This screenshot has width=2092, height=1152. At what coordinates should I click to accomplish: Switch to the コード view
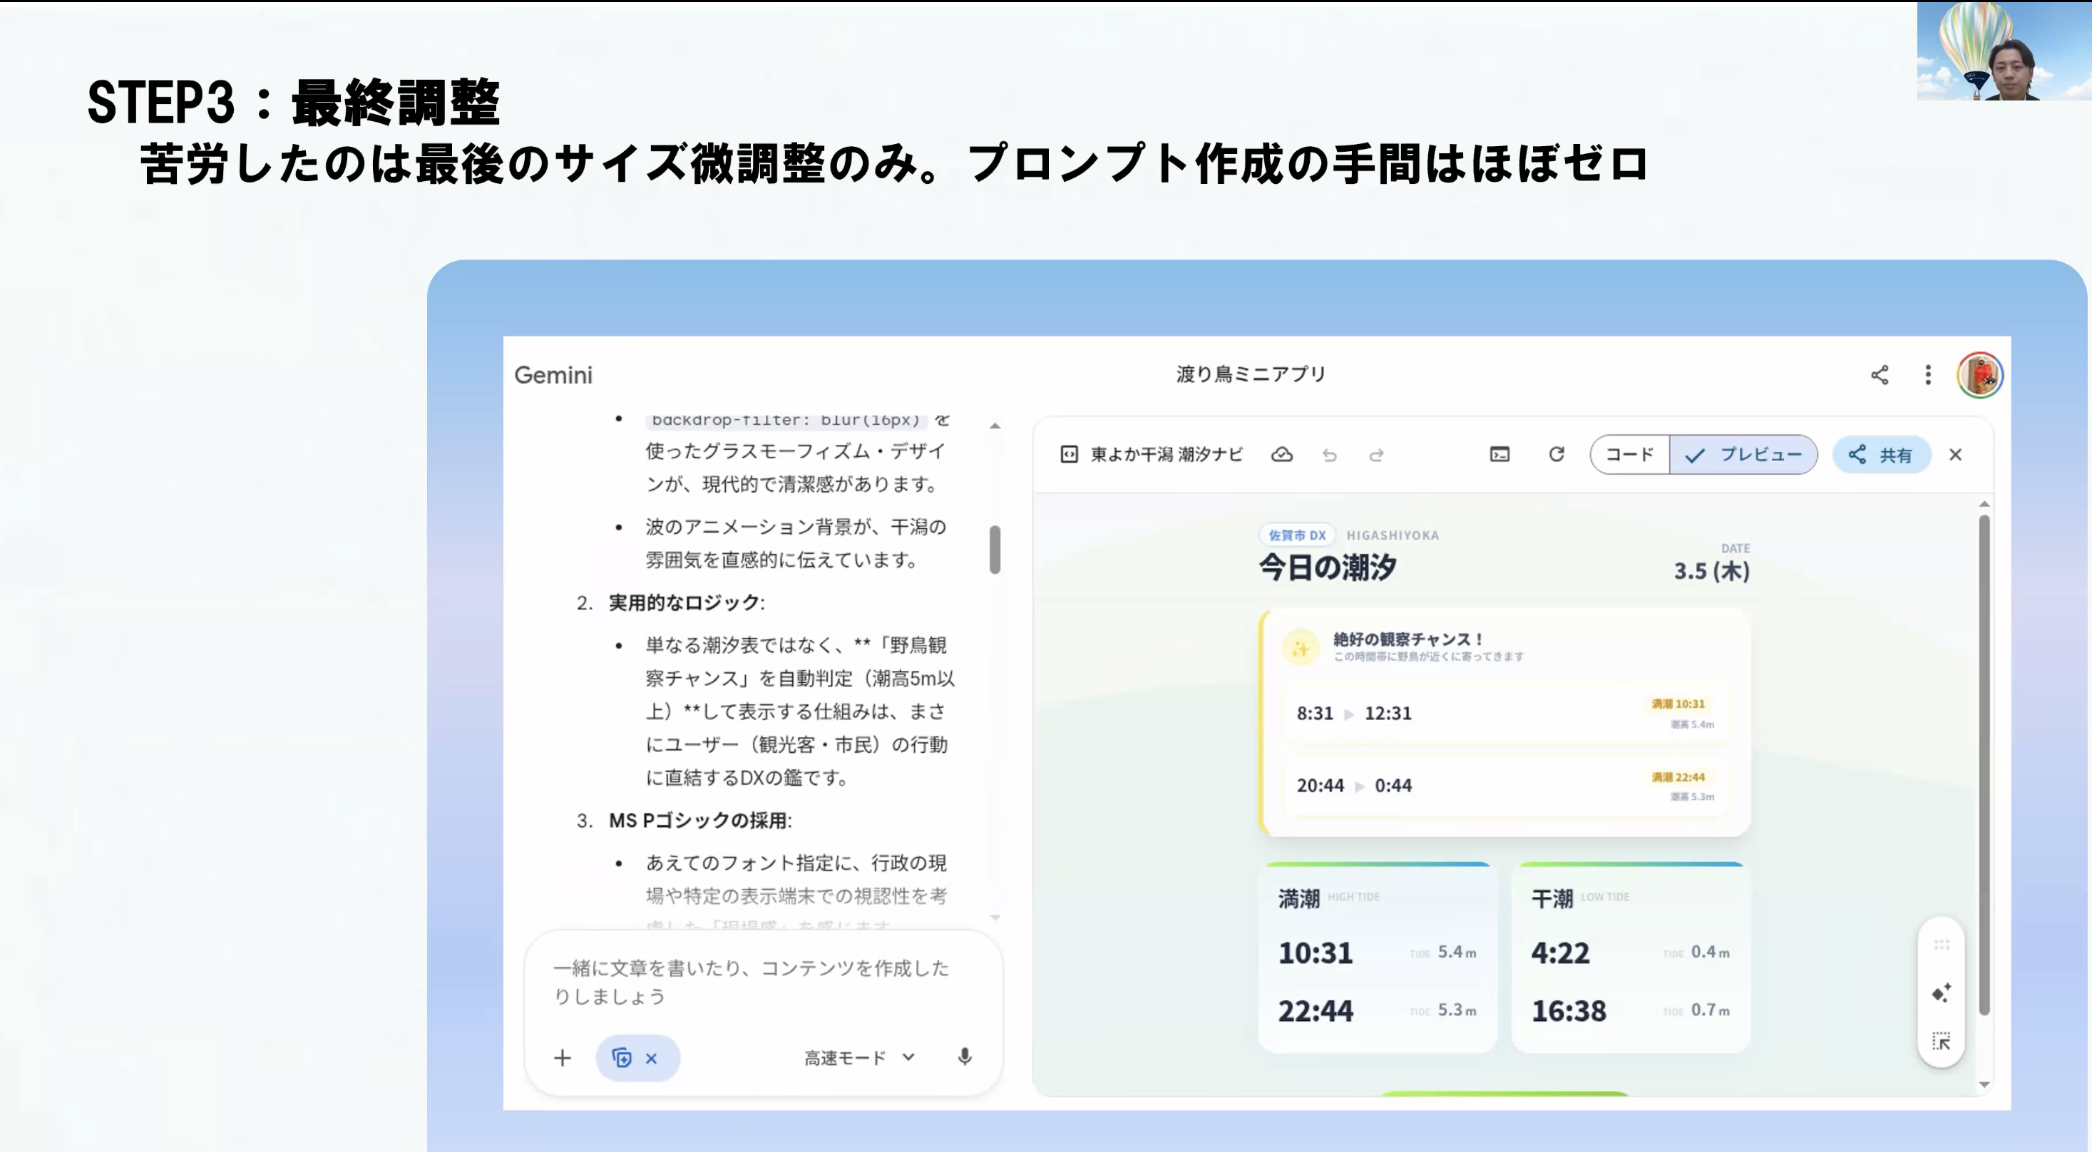point(1629,455)
